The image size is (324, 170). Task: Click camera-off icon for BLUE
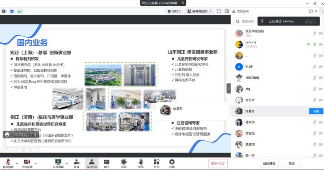[x=321, y=66]
